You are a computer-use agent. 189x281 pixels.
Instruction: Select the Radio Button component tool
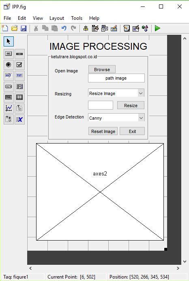tap(9, 65)
